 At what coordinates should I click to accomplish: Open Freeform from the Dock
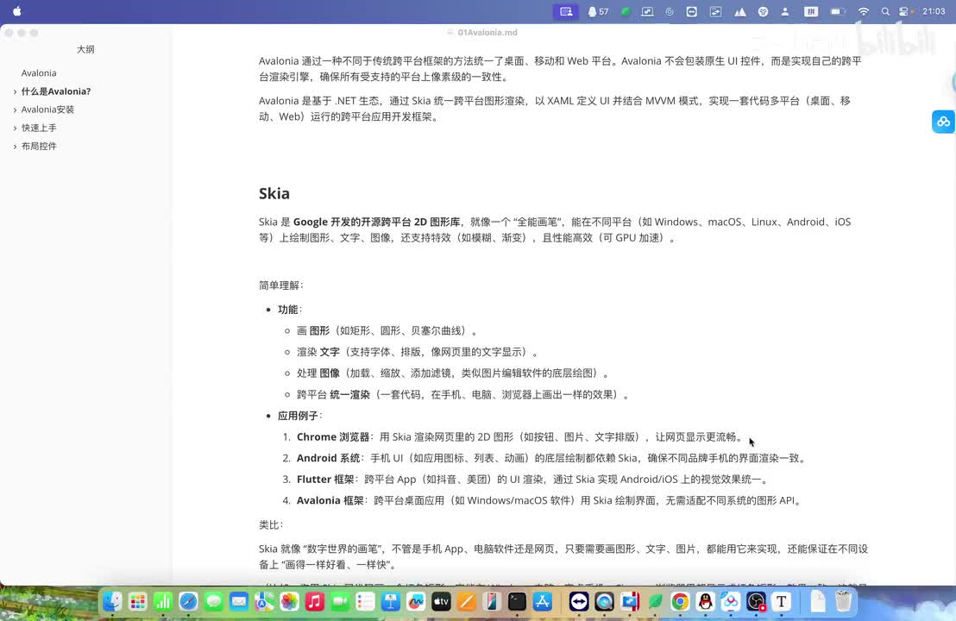(x=416, y=602)
